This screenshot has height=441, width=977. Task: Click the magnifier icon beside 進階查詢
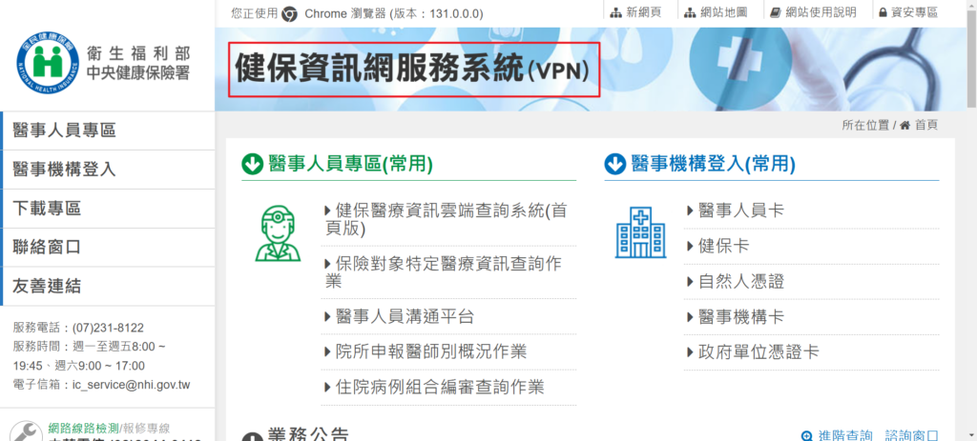coord(807,436)
